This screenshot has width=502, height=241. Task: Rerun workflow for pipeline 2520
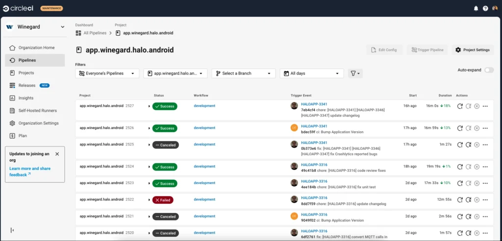tap(460, 233)
